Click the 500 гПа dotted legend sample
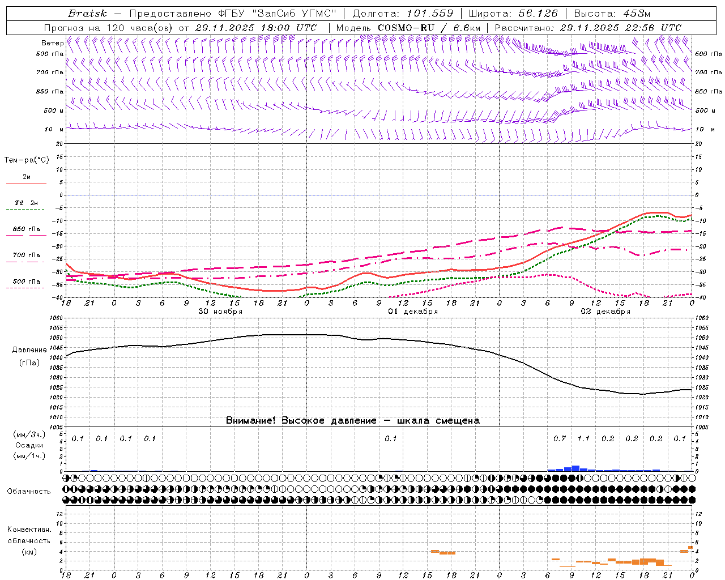This screenshot has width=725, height=580. [x=26, y=288]
